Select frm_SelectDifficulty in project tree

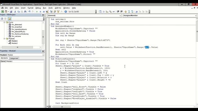[18, 31]
